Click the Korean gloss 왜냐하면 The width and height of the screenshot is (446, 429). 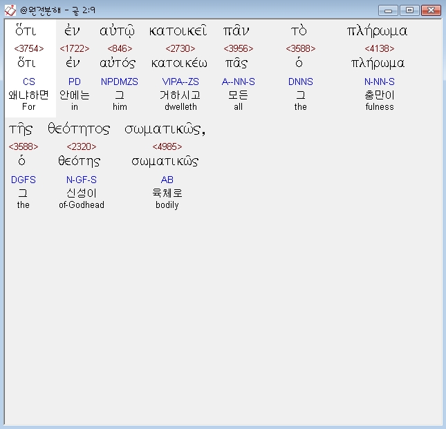[29, 95]
